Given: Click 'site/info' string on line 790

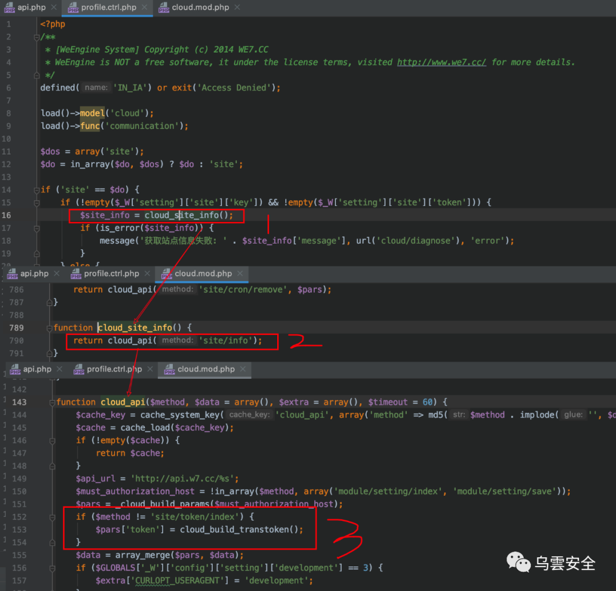Looking at the screenshot, I should 225,341.
